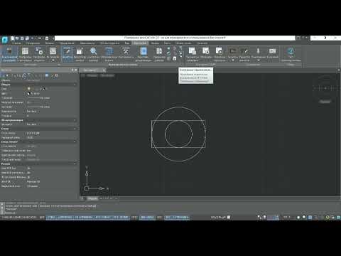Open the drawing scale selector in status bar
This screenshot has height=256, width=341.
click(x=220, y=217)
